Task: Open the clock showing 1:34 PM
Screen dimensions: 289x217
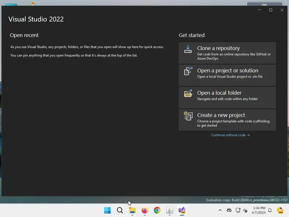Action: click(259, 210)
